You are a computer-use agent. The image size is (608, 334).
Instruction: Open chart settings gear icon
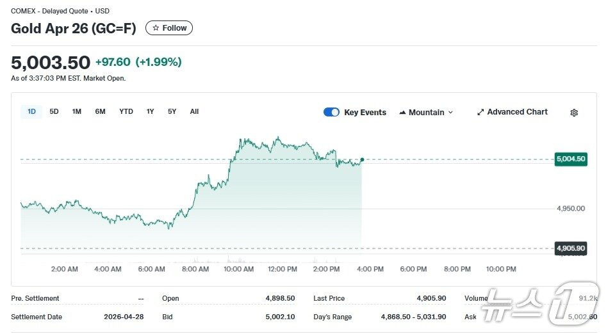click(x=573, y=113)
